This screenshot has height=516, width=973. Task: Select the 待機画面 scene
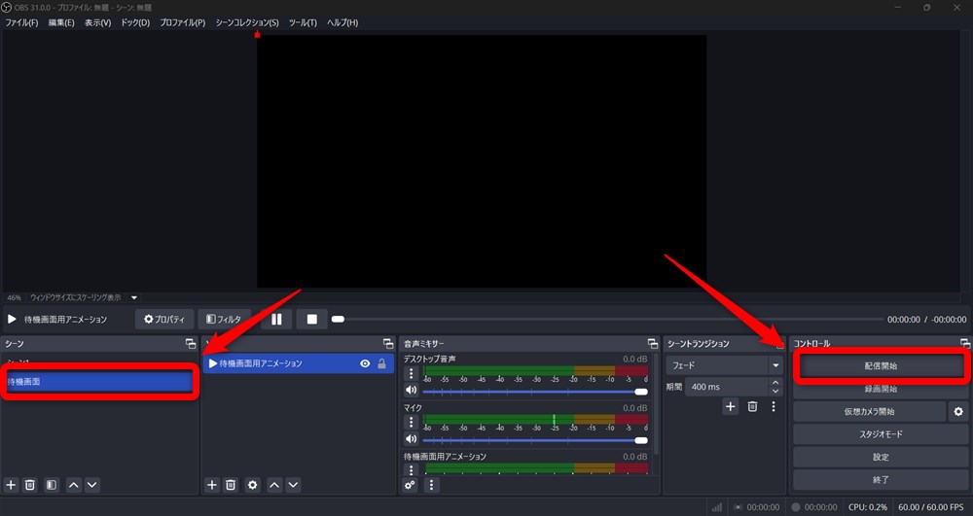click(99, 382)
